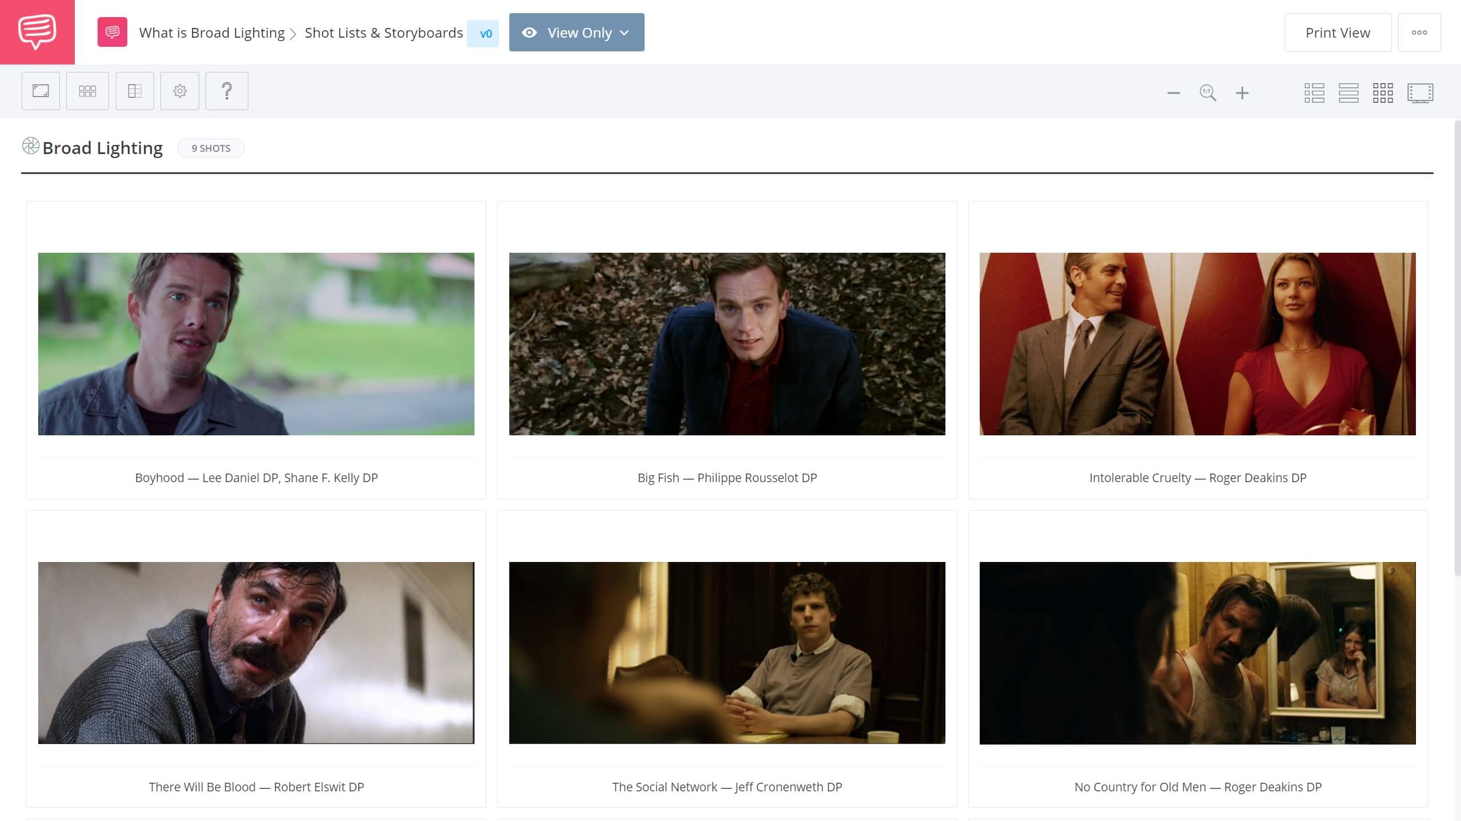The image size is (1461, 821).
Task: Select the grid frames toolbar icon
Action: 87,91
